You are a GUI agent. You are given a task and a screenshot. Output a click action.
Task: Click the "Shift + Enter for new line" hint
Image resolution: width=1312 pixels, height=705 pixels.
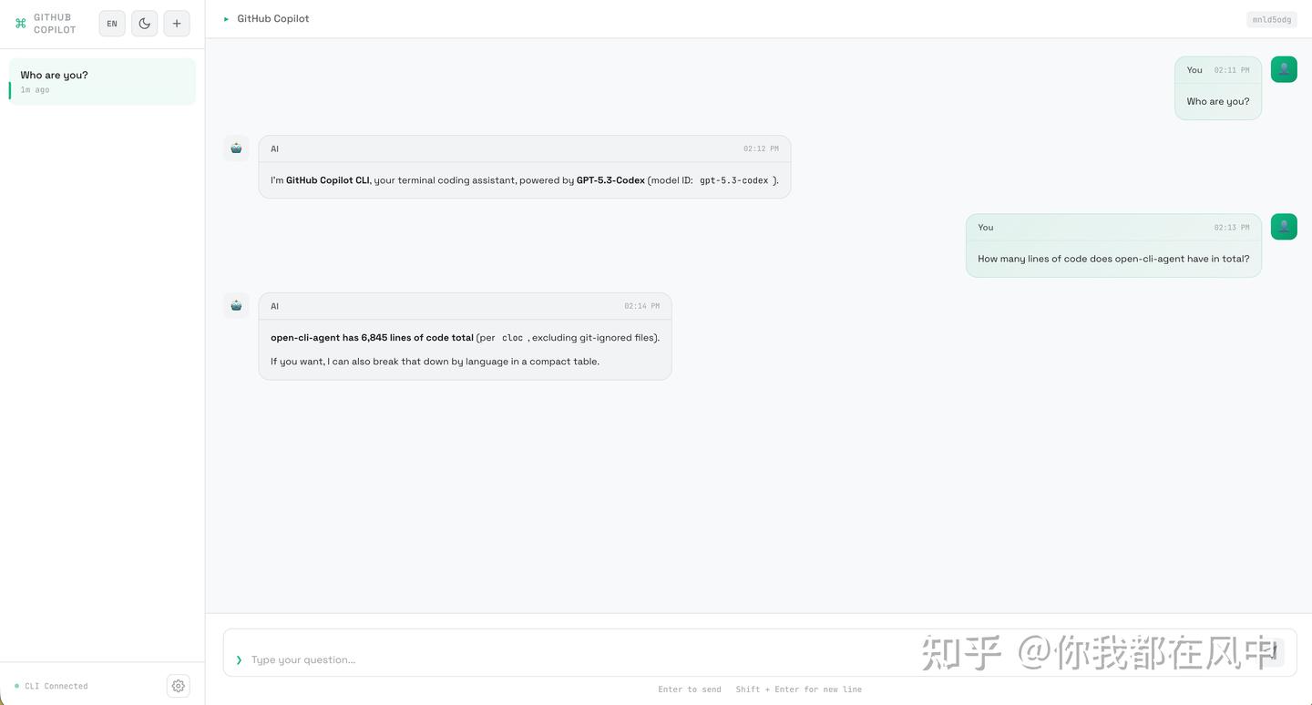point(799,690)
